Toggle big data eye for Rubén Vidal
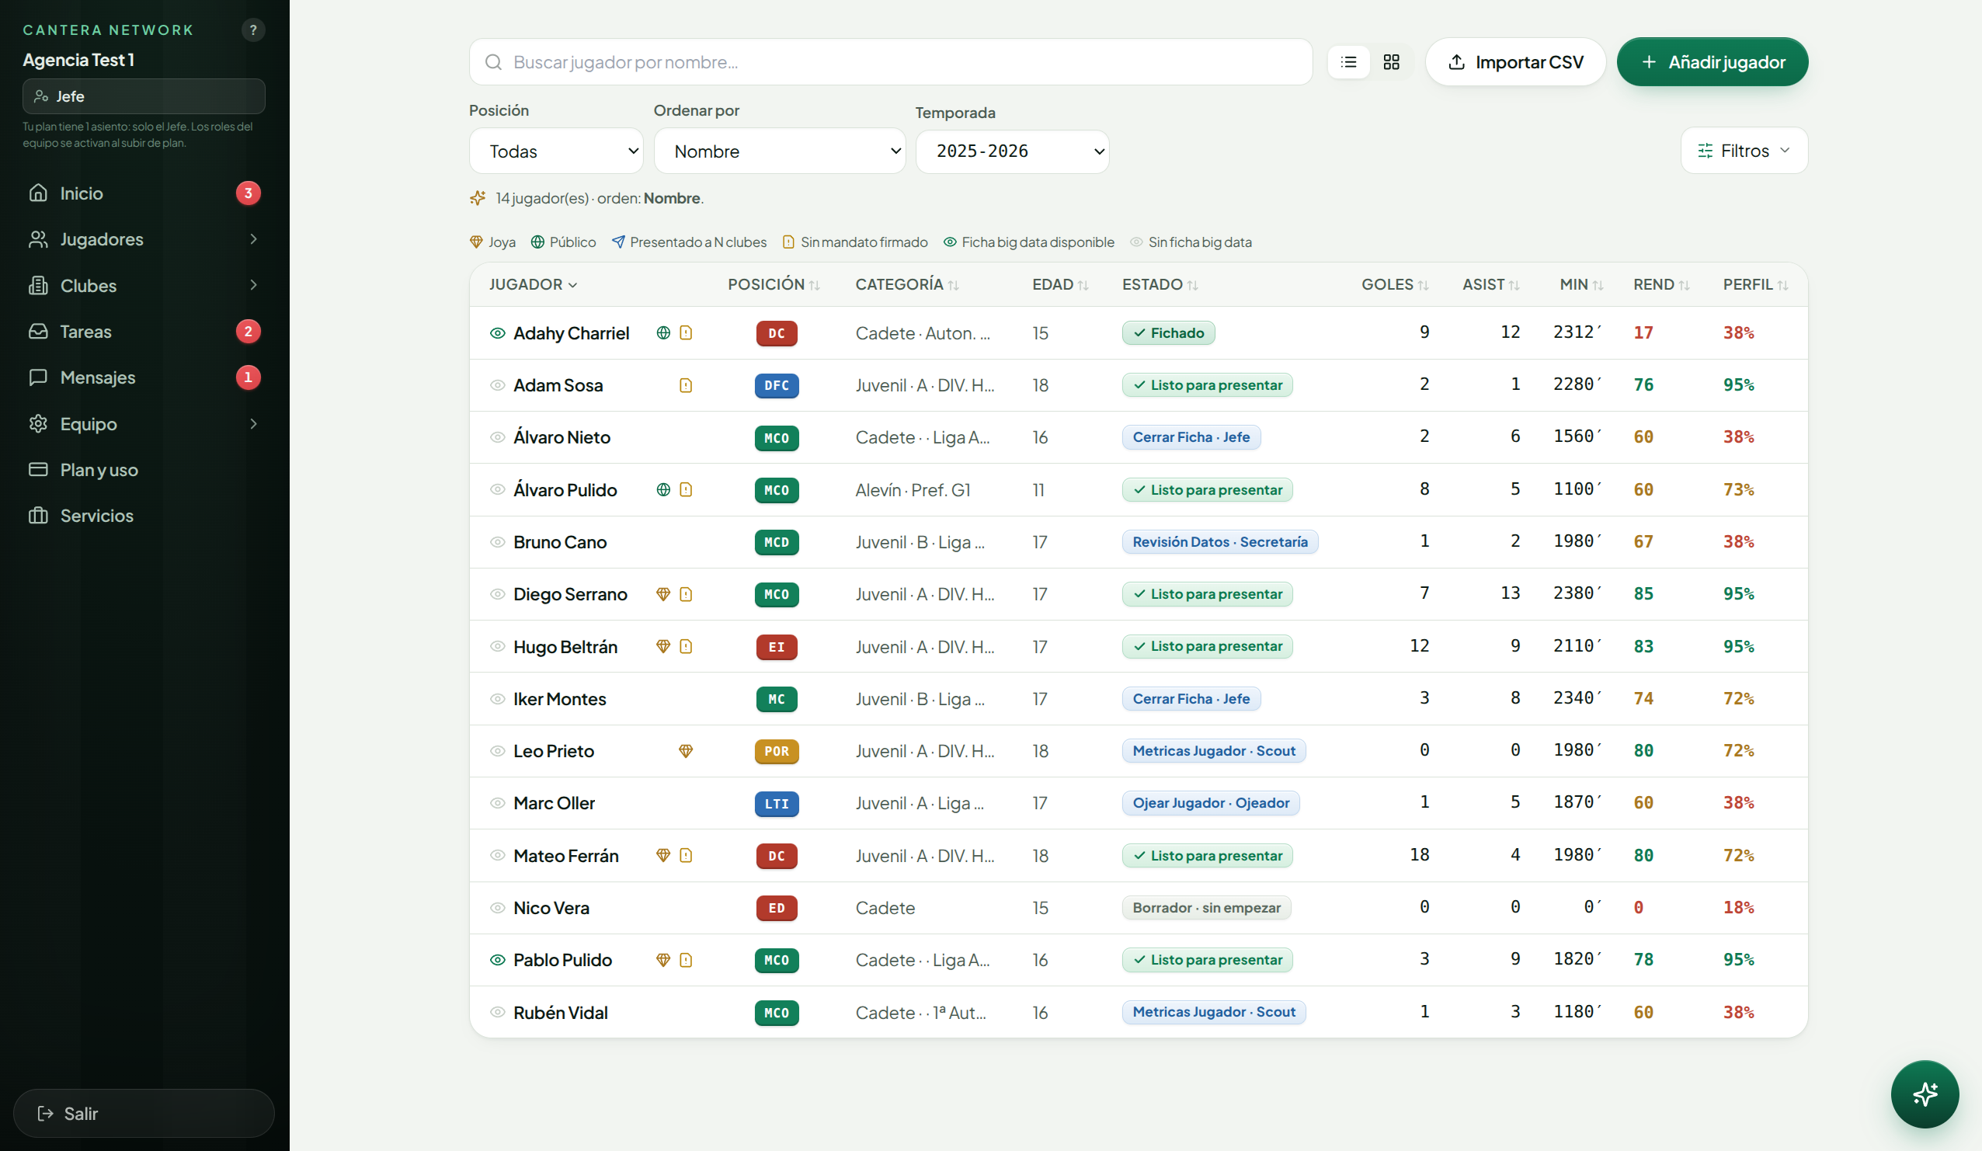This screenshot has height=1151, width=1982. [497, 1012]
